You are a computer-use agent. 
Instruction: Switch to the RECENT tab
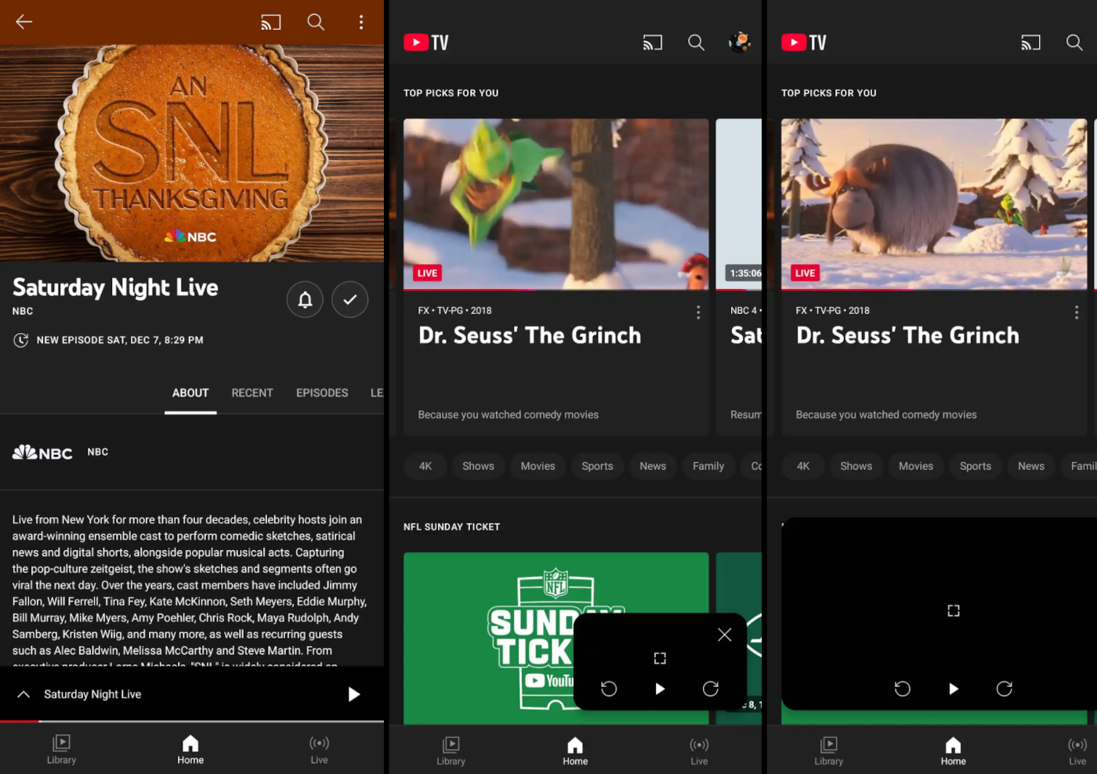point(252,392)
